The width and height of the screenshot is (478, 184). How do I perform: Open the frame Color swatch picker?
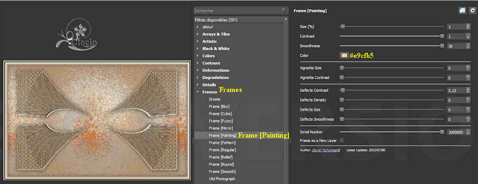pos(344,56)
